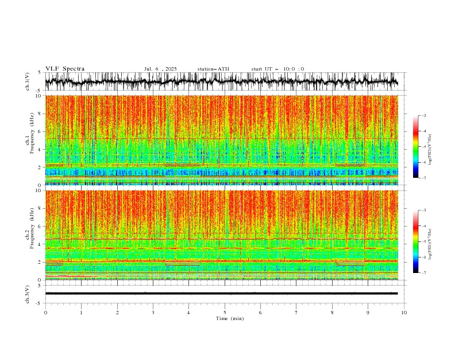This screenshot has width=455, height=351.
Task: Click the ch.1 voltage waveform trace
Action: (x=221, y=81)
